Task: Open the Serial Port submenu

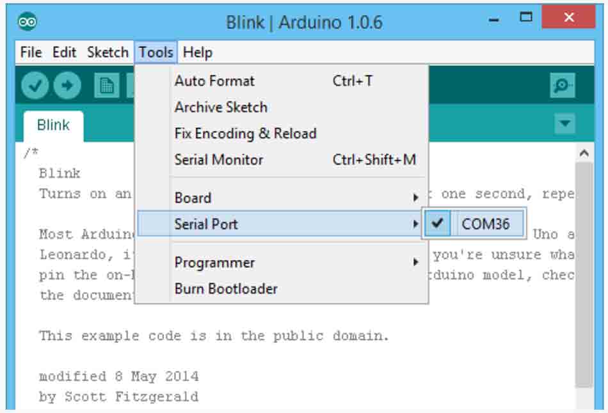Action: click(x=280, y=224)
